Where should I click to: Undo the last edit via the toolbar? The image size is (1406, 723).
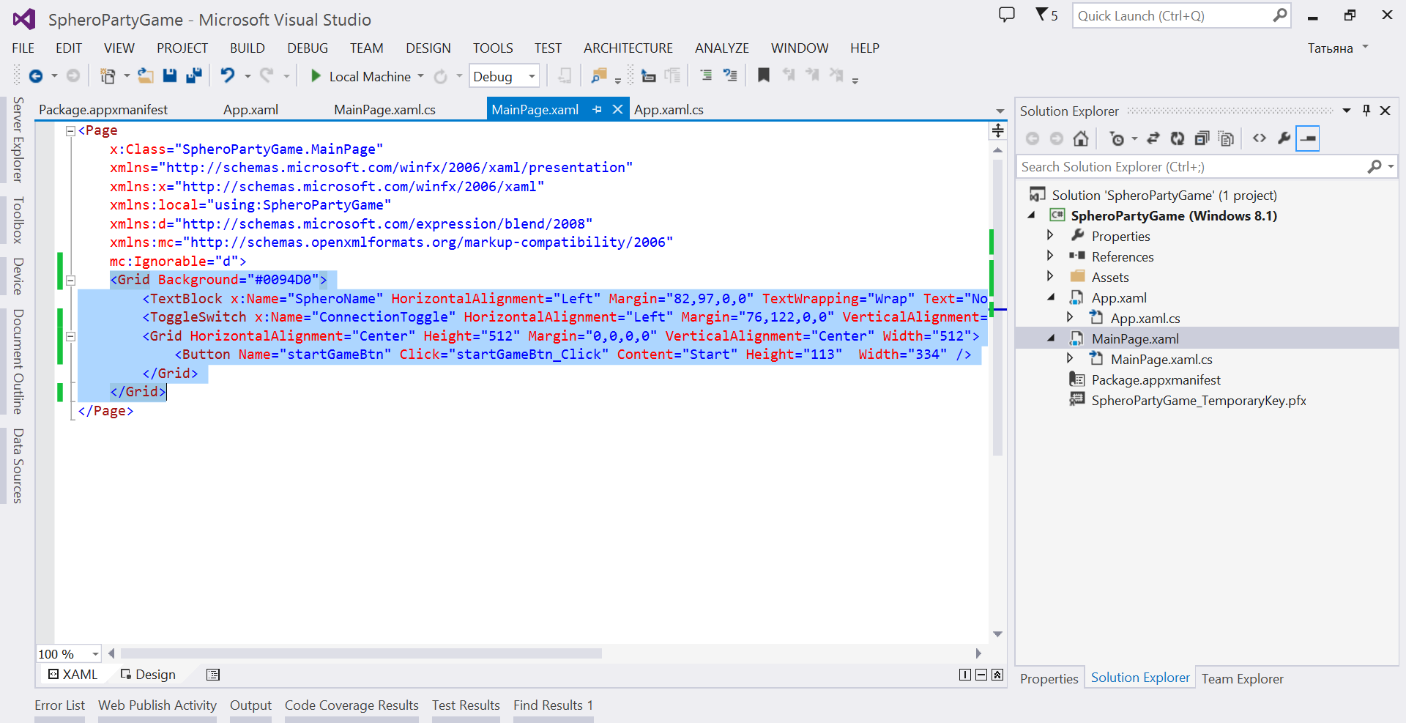[x=228, y=75]
